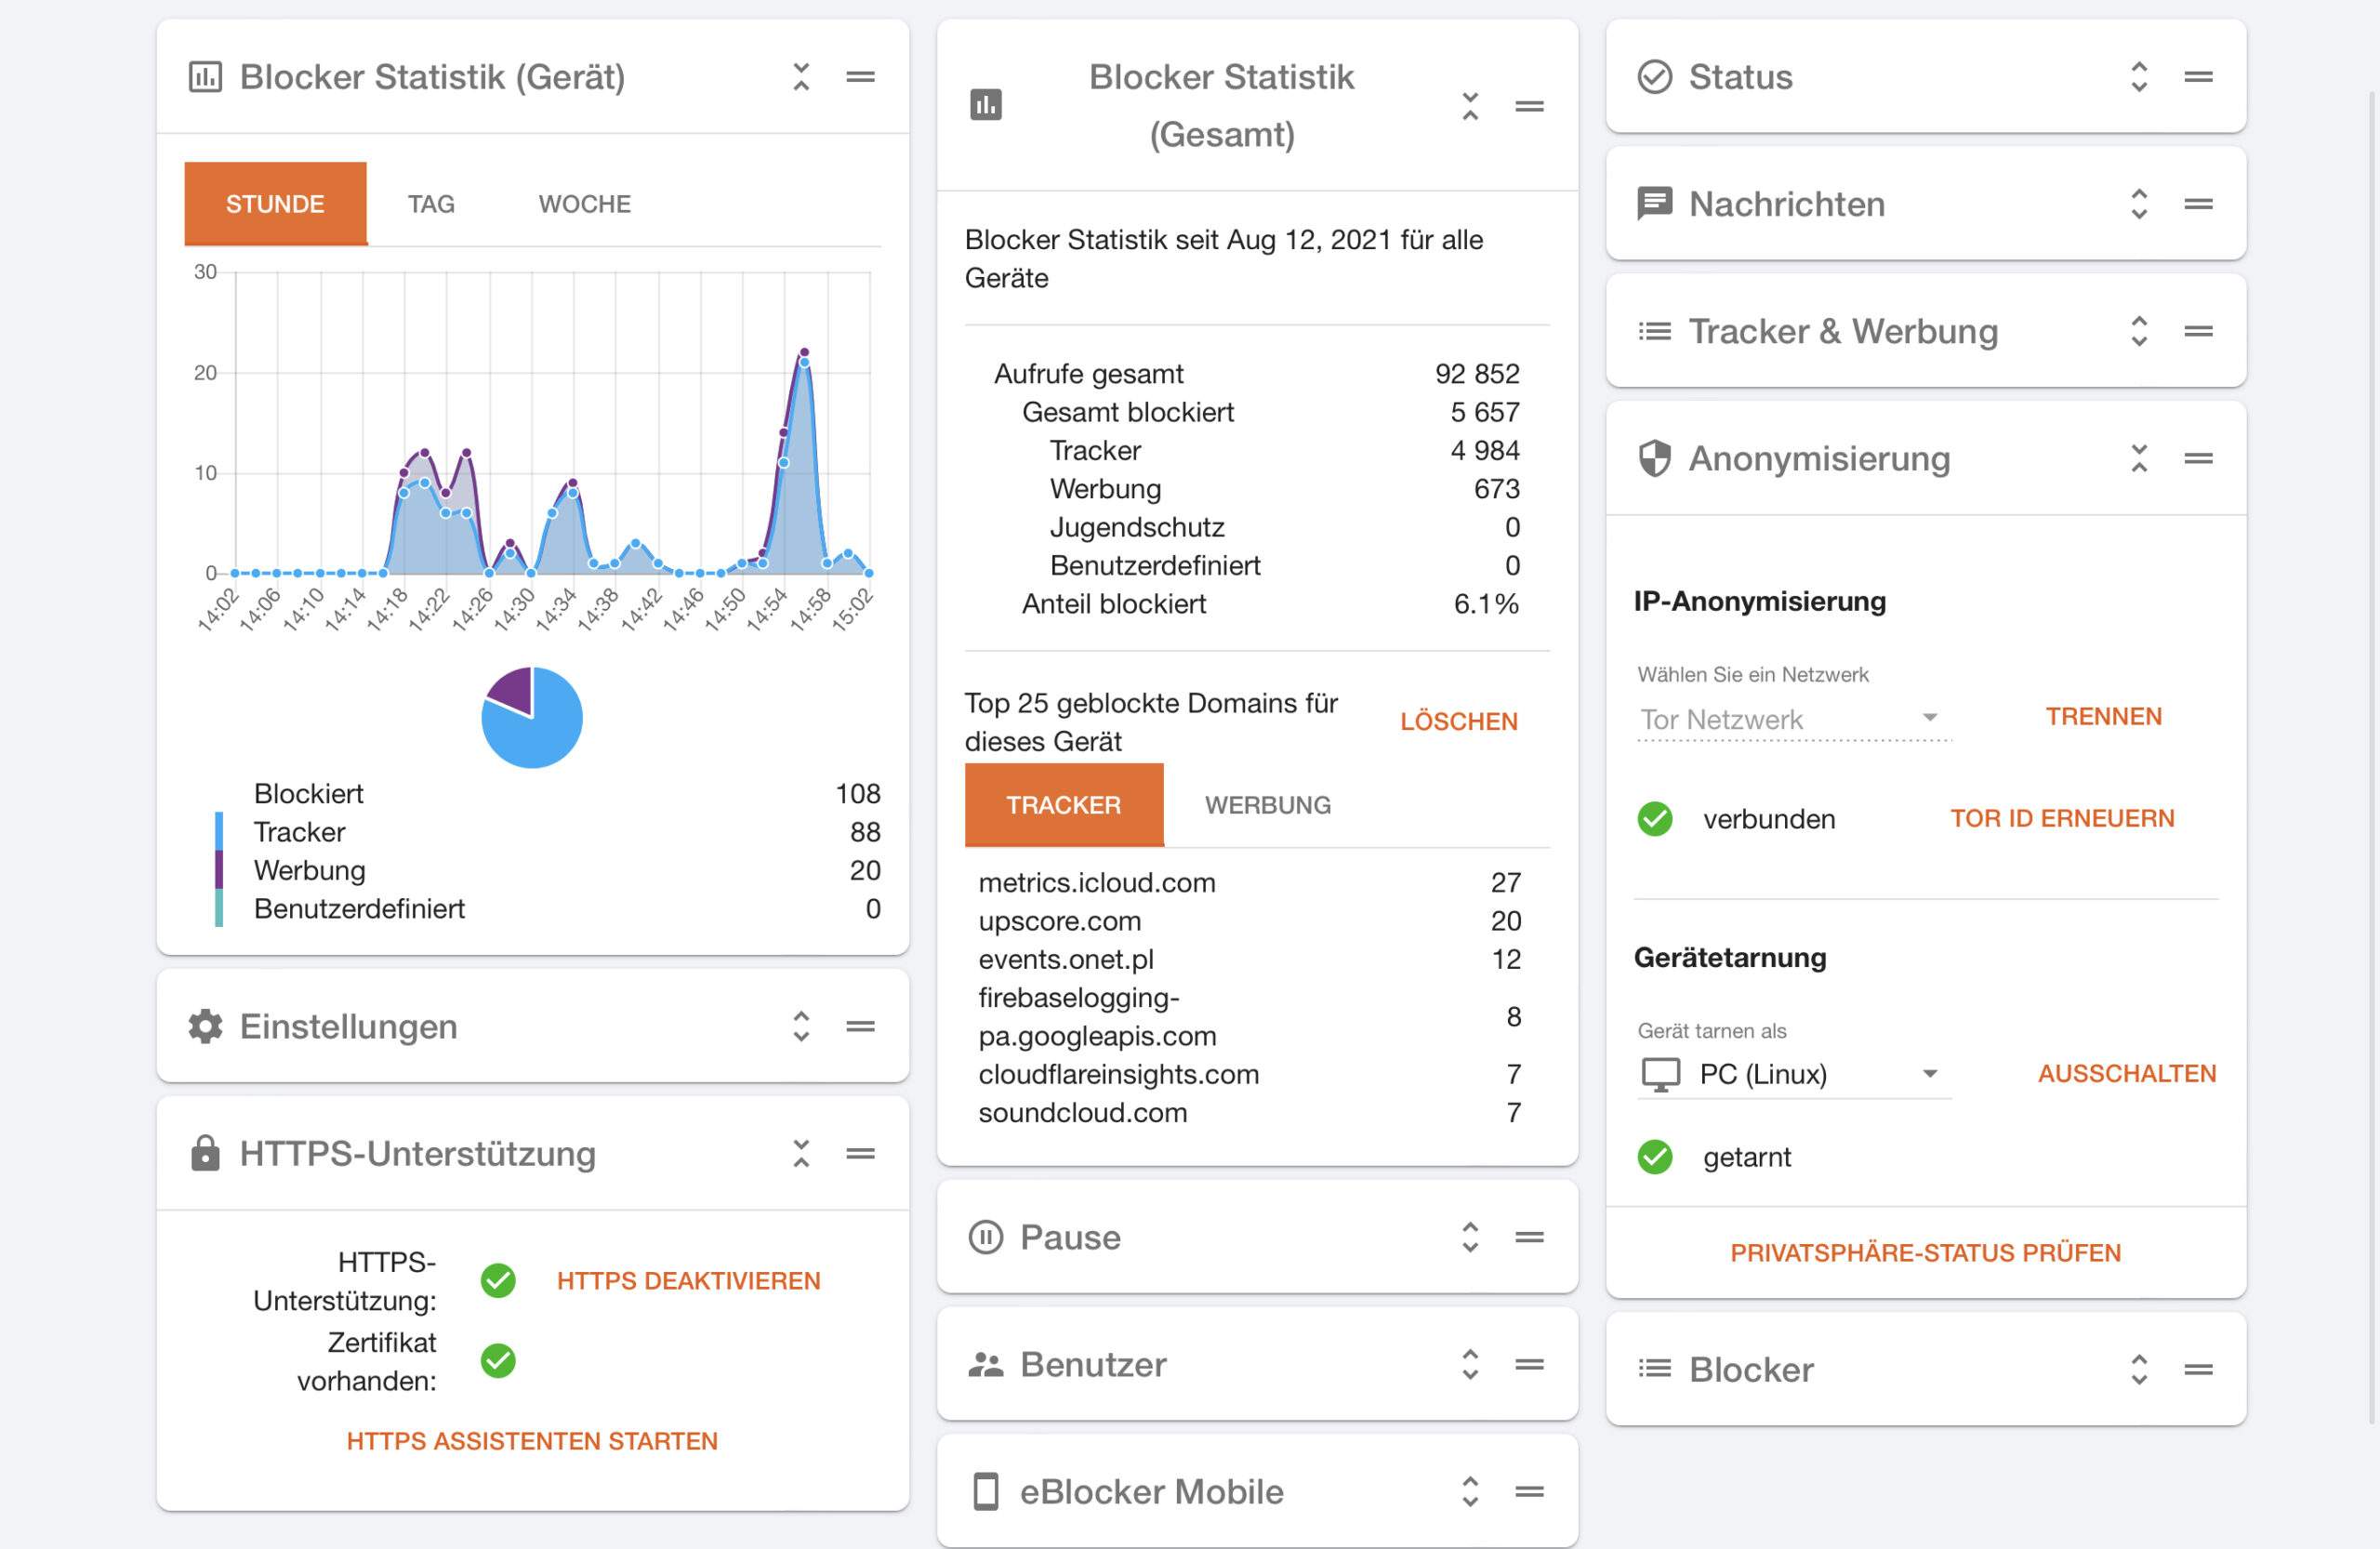This screenshot has height=1549, width=2380.
Task: Switch chart to the WOCHE tab
Action: [x=584, y=204]
